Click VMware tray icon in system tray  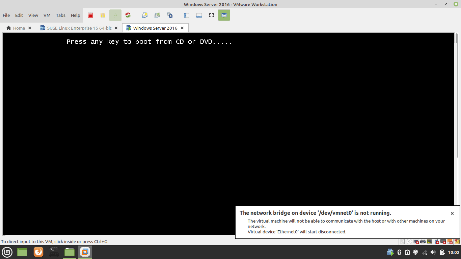(390, 252)
